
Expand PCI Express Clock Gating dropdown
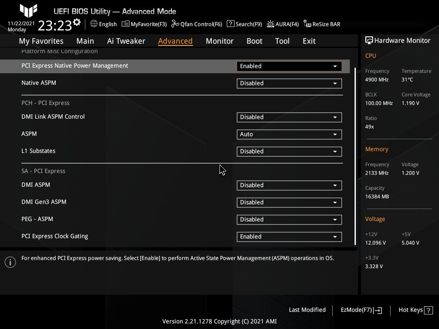[x=289, y=236]
